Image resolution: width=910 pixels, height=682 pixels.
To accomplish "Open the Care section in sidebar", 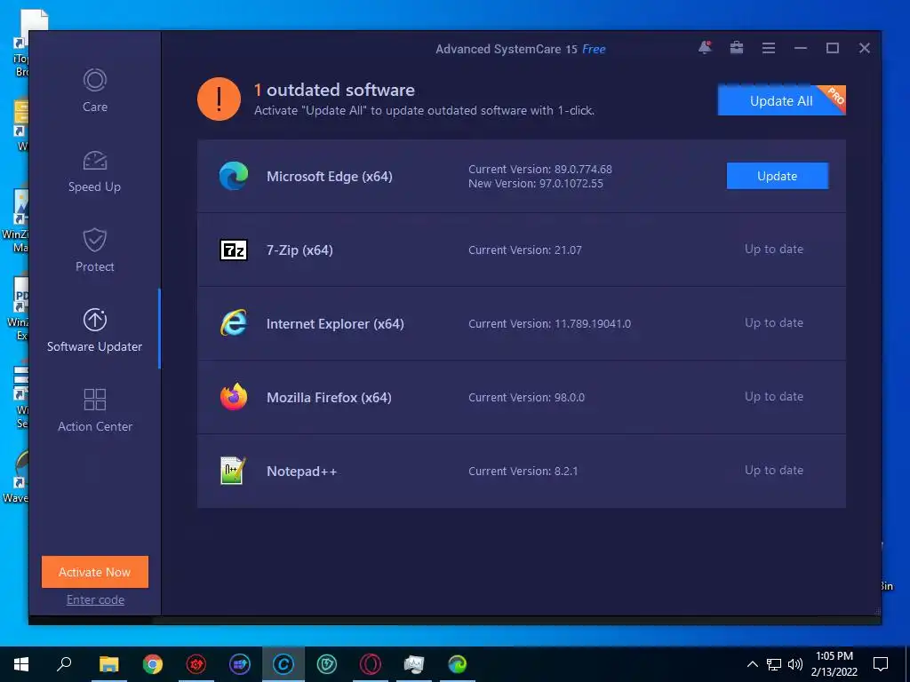I will coord(94,91).
